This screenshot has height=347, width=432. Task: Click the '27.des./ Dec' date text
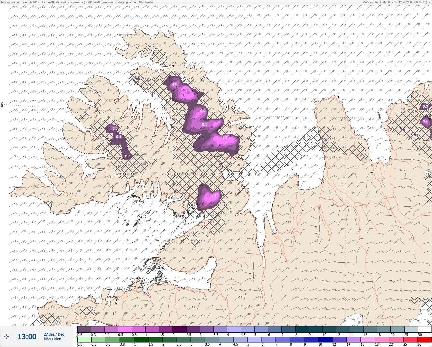click(54, 334)
